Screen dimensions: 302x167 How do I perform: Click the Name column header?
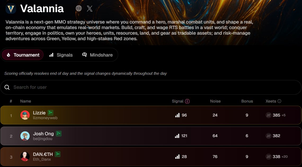[x=26, y=101]
